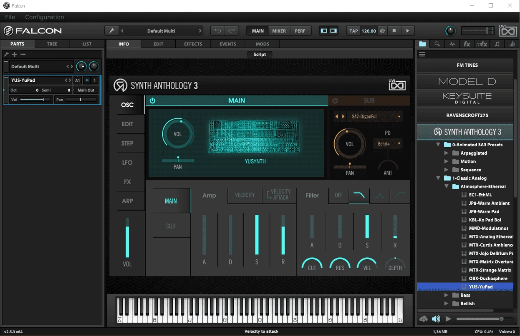
Task: Select next SUB oscillator waveform arrow
Action: [343, 117]
